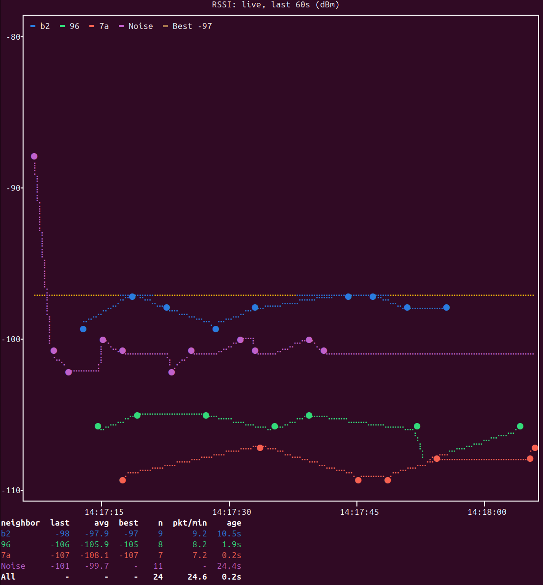Click the best column header
This screenshot has height=585, width=543.
point(128,523)
